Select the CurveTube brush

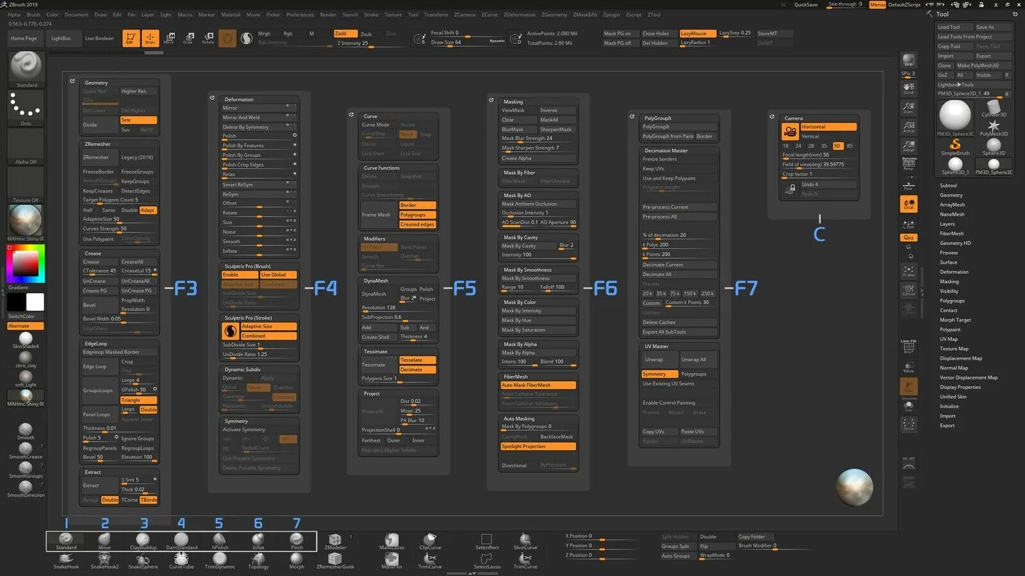tap(181, 561)
